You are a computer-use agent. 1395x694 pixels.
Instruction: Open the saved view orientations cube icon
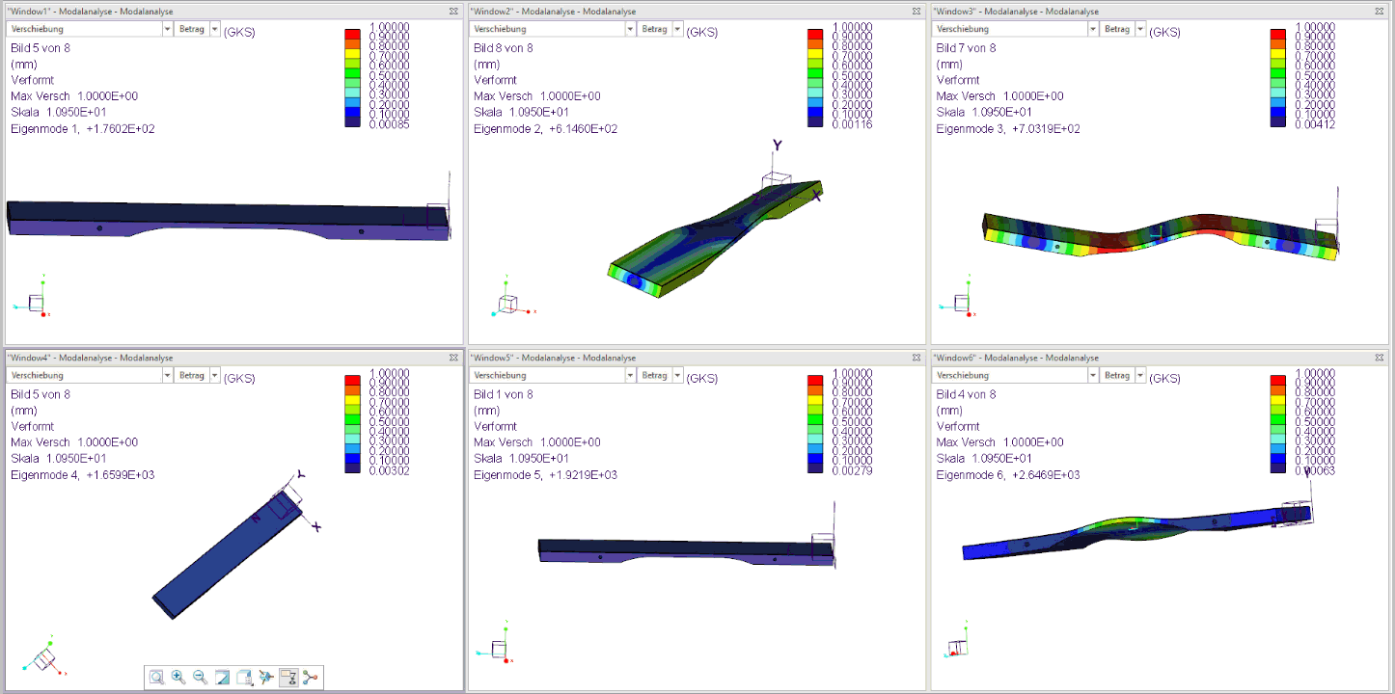pos(245,678)
